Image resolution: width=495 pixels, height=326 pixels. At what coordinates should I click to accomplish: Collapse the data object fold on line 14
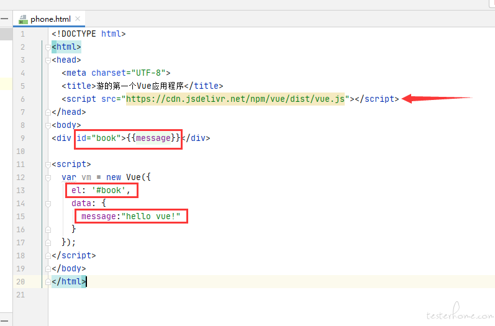click(x=48, y=204)
